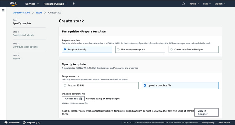The image size is (235, 125).
Task: Click the AWS logo home icon
Action: point(13,4)
